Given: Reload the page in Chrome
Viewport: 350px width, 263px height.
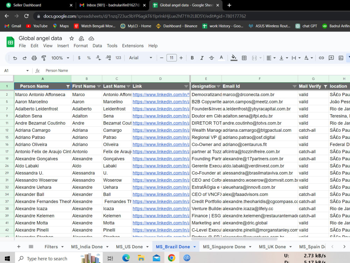Looking at the screenshot, I should pyautogui.click(x=26, y=16).
